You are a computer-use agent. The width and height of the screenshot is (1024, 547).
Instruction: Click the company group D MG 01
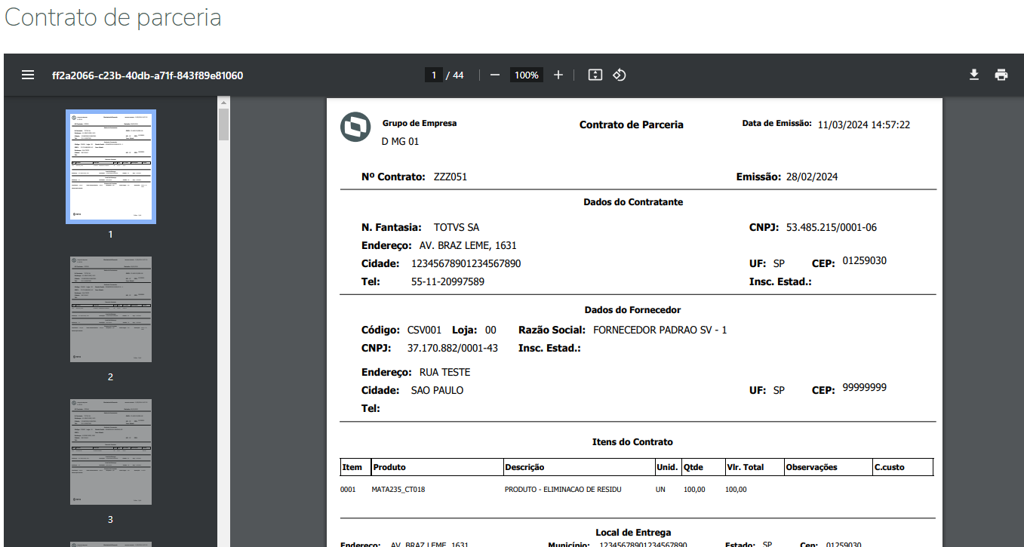(401, 141)
